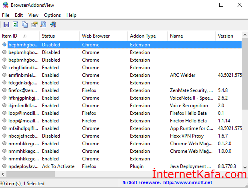The image size is (248, 188).
Task: Select Chrome Web Mağ... version 1.0.0.0 row
Action: [x=122, y=151]
